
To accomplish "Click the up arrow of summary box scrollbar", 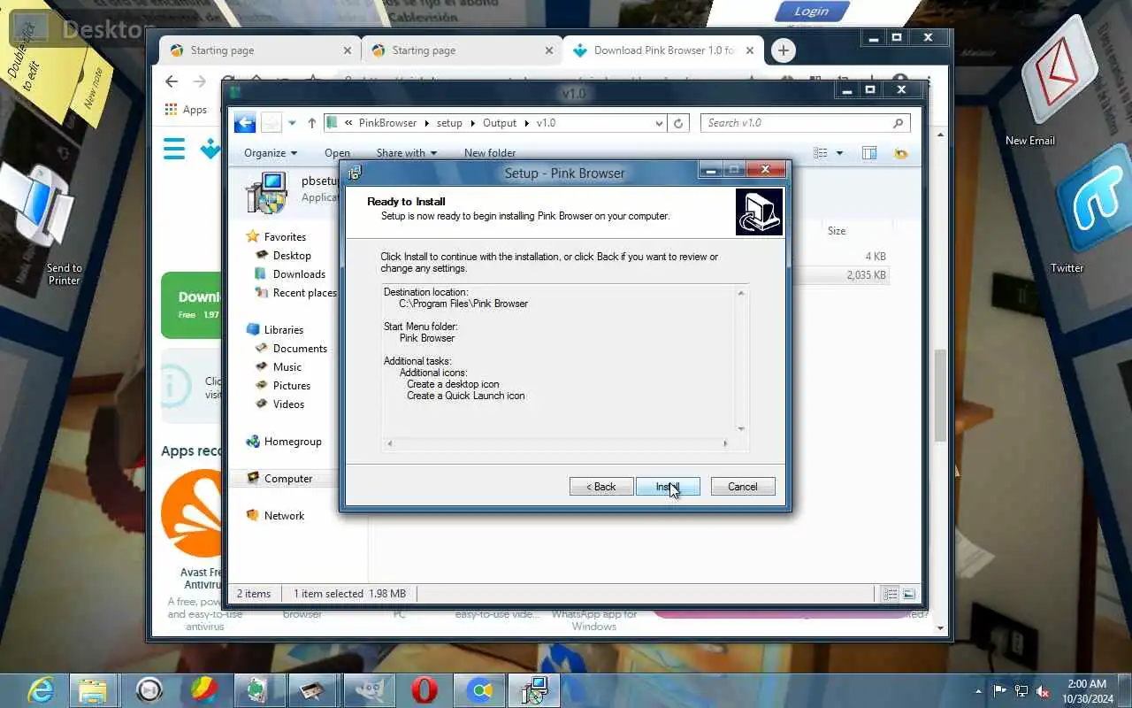I will click(741, 293).
